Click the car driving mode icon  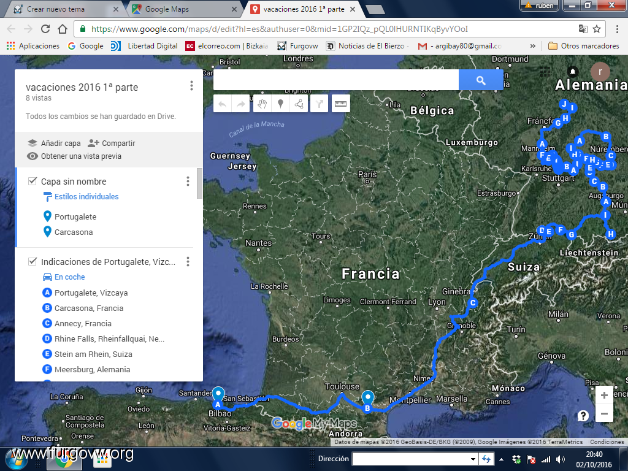pyautogui.click(x=47, y=277)
